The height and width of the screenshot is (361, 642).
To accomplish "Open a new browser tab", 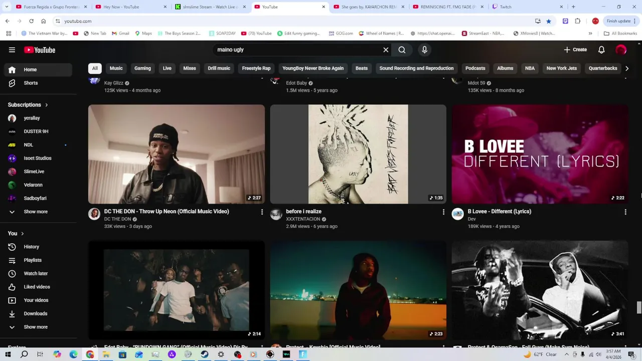I will click(573, 7).
